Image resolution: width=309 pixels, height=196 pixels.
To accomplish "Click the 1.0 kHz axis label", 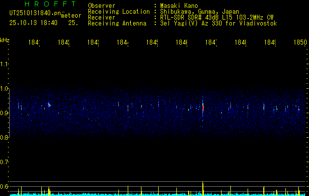I will coord(5,89).
